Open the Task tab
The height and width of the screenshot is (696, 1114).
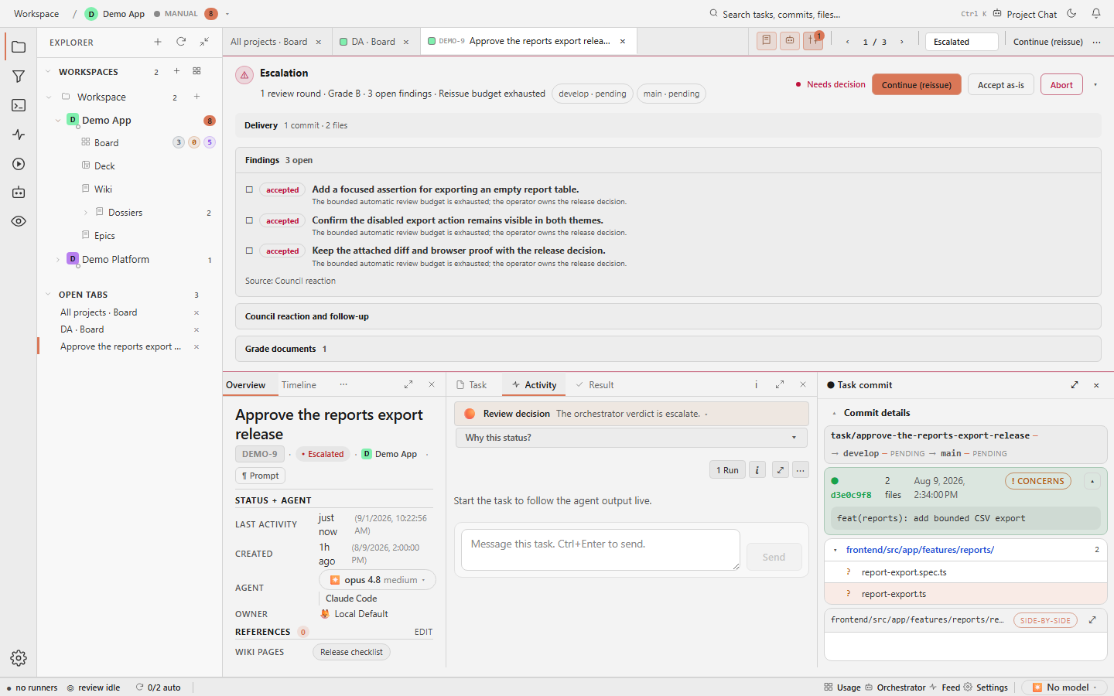pyautogui.click(x=471, y=385)
